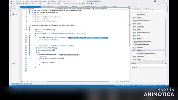Open the Test menu
The height and width of the screenshot is (100, 178).
(40, 1)
